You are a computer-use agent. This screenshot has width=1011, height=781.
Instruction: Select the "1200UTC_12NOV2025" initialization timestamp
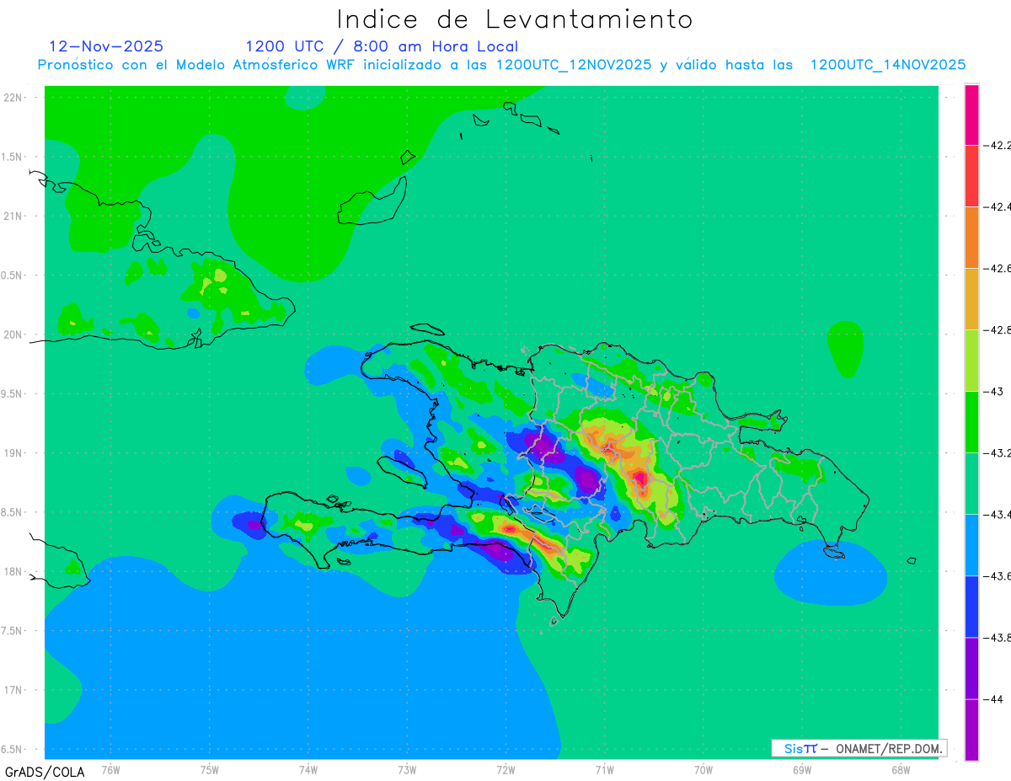[x=574, y=65]
